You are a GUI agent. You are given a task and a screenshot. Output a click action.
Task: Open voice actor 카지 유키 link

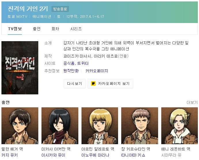pos(10,155)
